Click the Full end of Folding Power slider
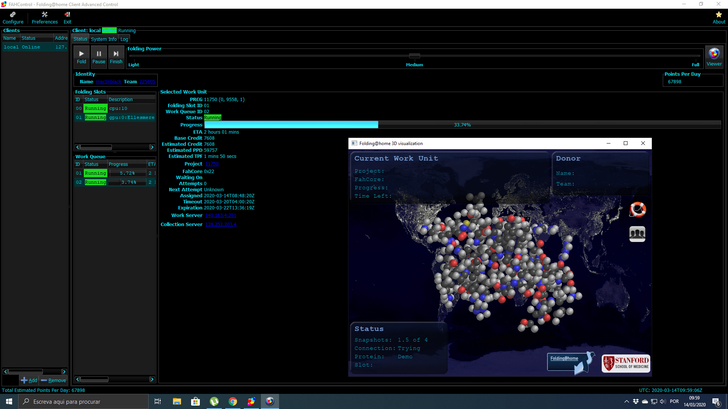This screenshot has width=728, height=409. [x=695, y=65]
